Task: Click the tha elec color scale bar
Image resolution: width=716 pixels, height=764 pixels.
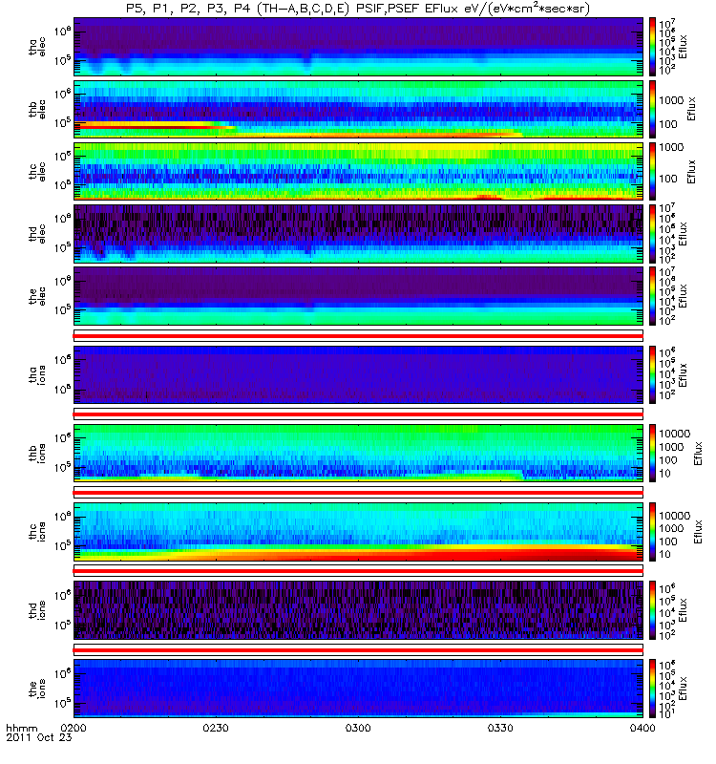Action: tap(652, 46)
